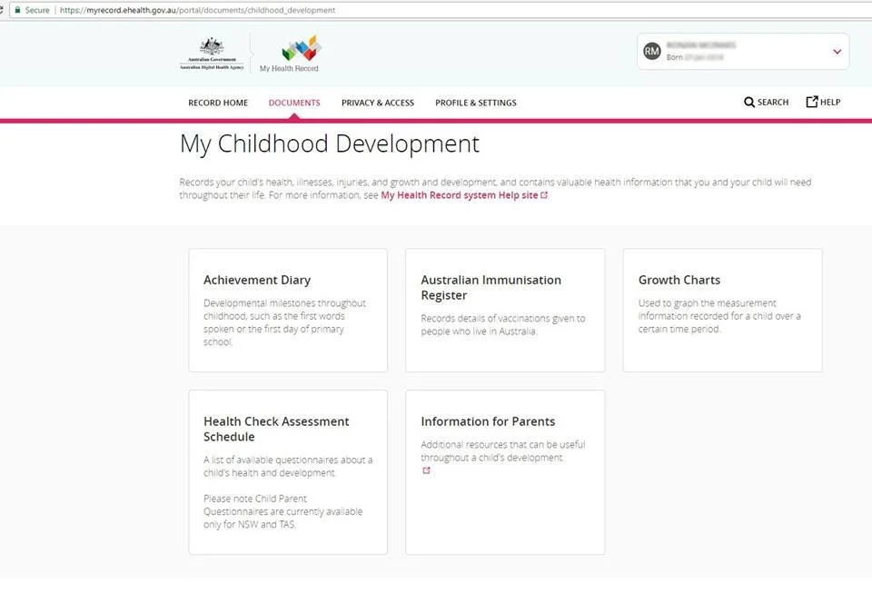The width and height of the screenshot is (872, 593).
Task: Click the RM profile avatar circle
Action: click(651, 51)
